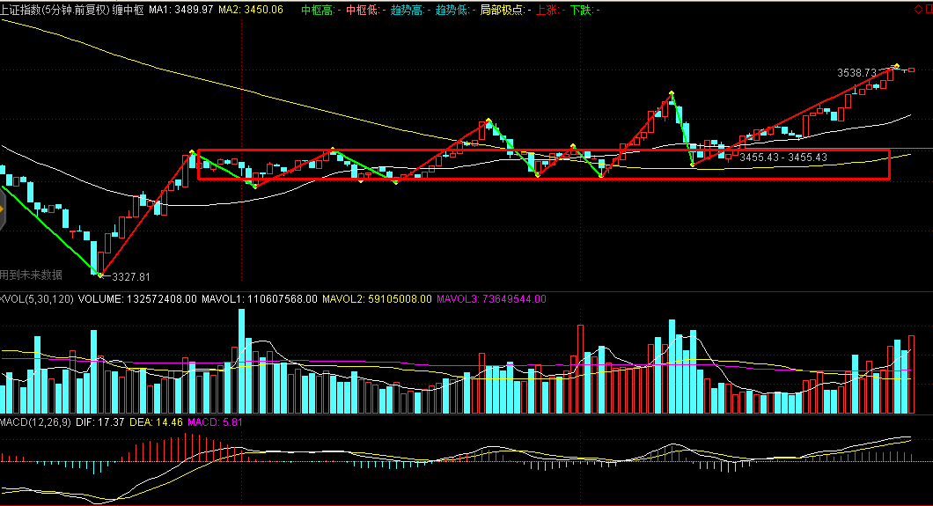This screenshot has width=933, height=506.
Task: Click the yellow MA2: 3450.06 label
Action: click(251, 10)
